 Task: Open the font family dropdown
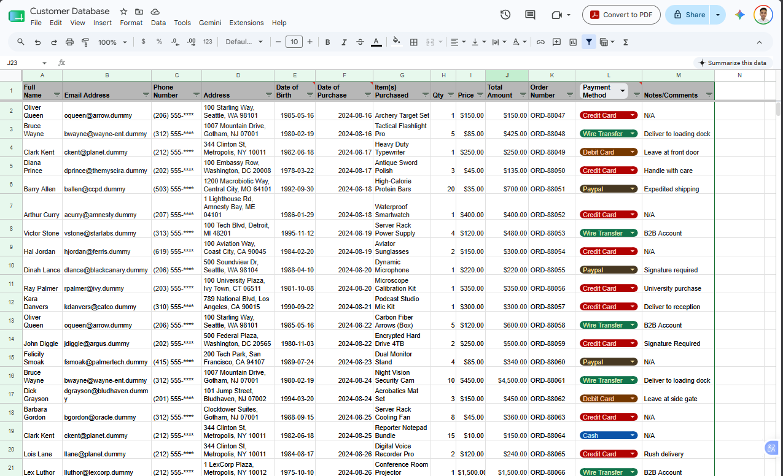click(244, 42)
